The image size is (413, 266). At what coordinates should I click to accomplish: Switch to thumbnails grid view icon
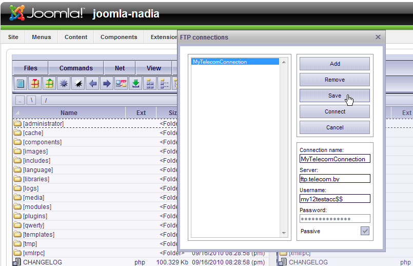(150, 84)
